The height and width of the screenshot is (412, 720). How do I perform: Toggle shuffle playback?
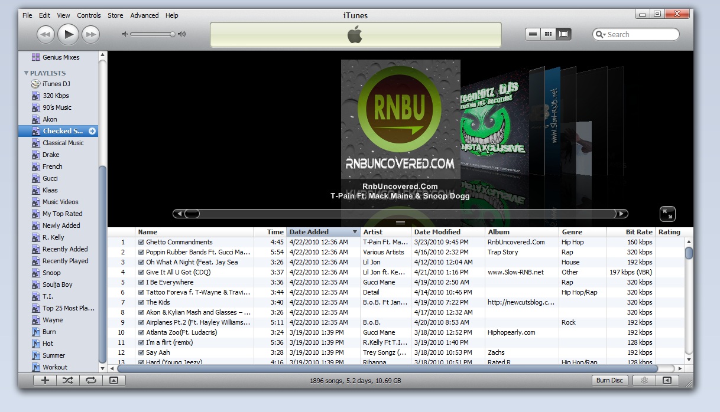pos(68,380)
